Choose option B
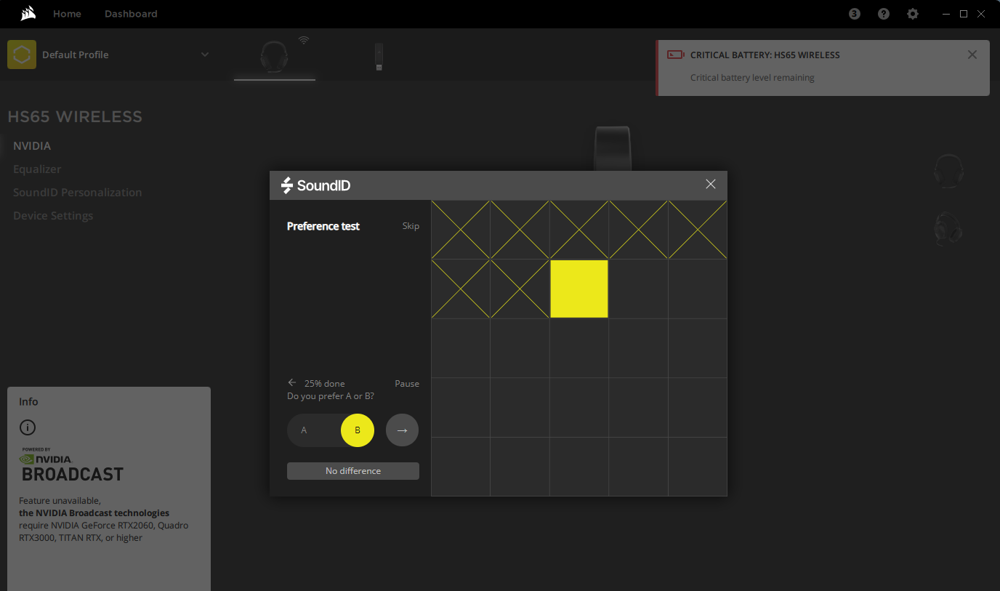This screenshot has height=591, width=1000. pyautogui.click(x=358, y=430)
